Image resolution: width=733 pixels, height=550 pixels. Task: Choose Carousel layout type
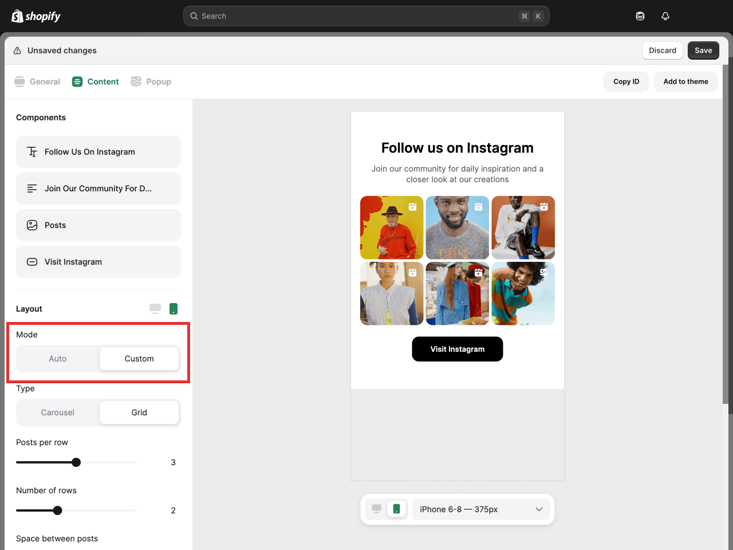(x=58, y=412)
